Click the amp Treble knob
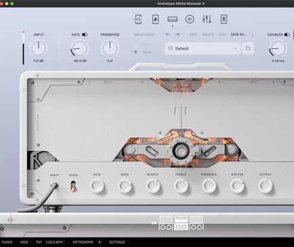The height and width of the screenshot is (247, 294). 181,186
